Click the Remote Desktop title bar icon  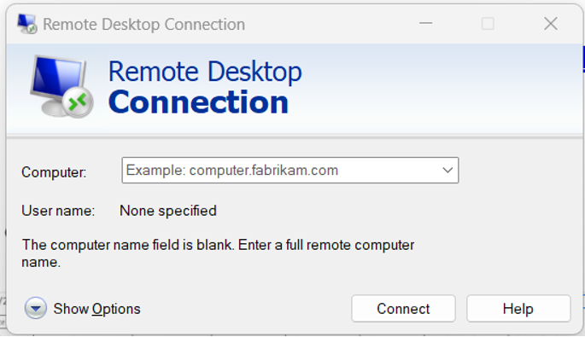(x=26, y=24)
